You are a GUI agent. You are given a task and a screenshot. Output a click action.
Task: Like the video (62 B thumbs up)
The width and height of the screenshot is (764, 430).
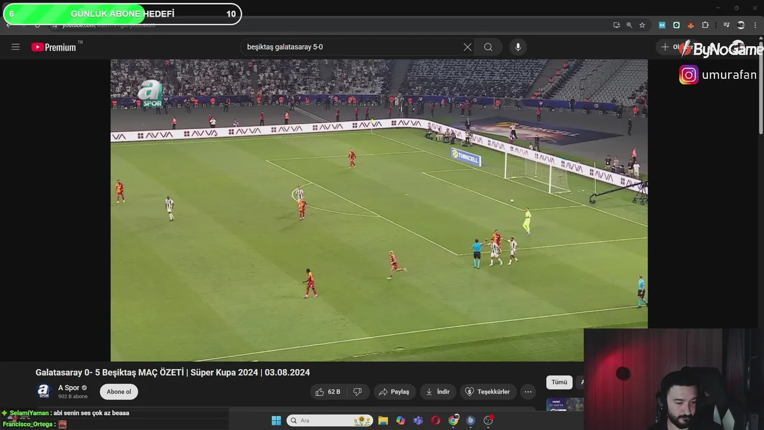pyautogui.click(x=329, y=392)
